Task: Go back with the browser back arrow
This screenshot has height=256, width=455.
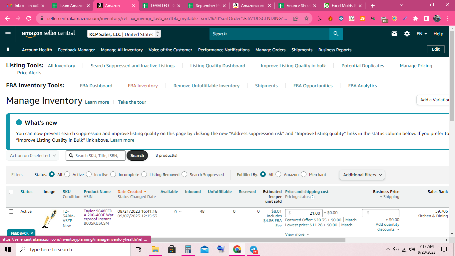Action: (7, 18)
